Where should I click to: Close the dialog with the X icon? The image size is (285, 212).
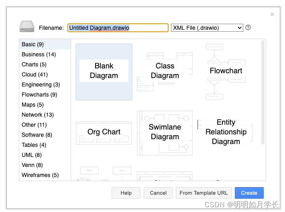272,14
